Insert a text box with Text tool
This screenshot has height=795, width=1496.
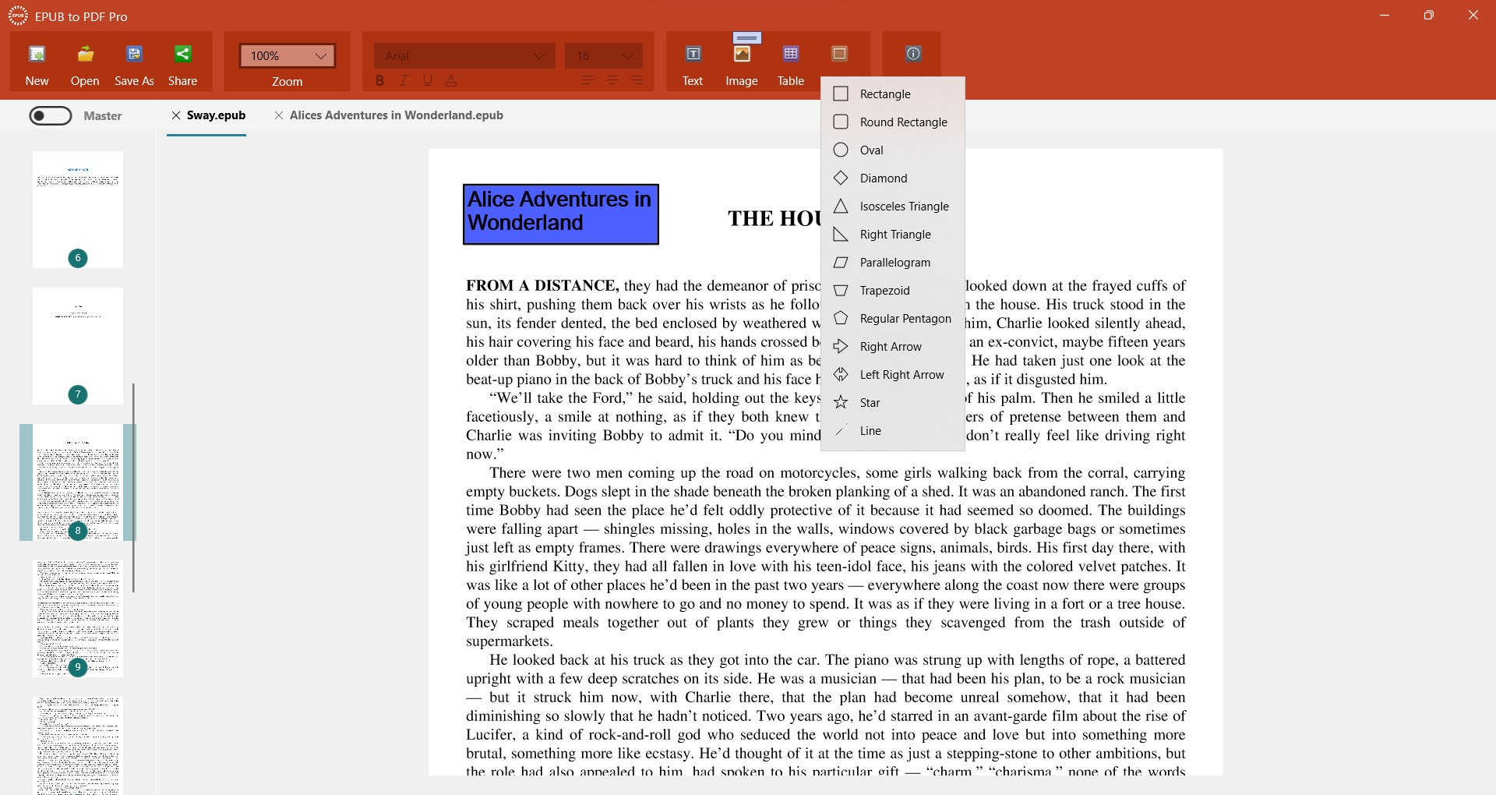(x=693, y=55)
